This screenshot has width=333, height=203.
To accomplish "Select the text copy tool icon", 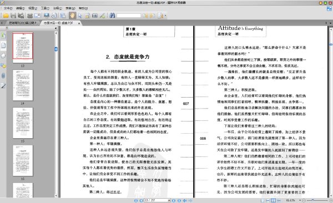I will pyautogui.click(x=87, y=16).
